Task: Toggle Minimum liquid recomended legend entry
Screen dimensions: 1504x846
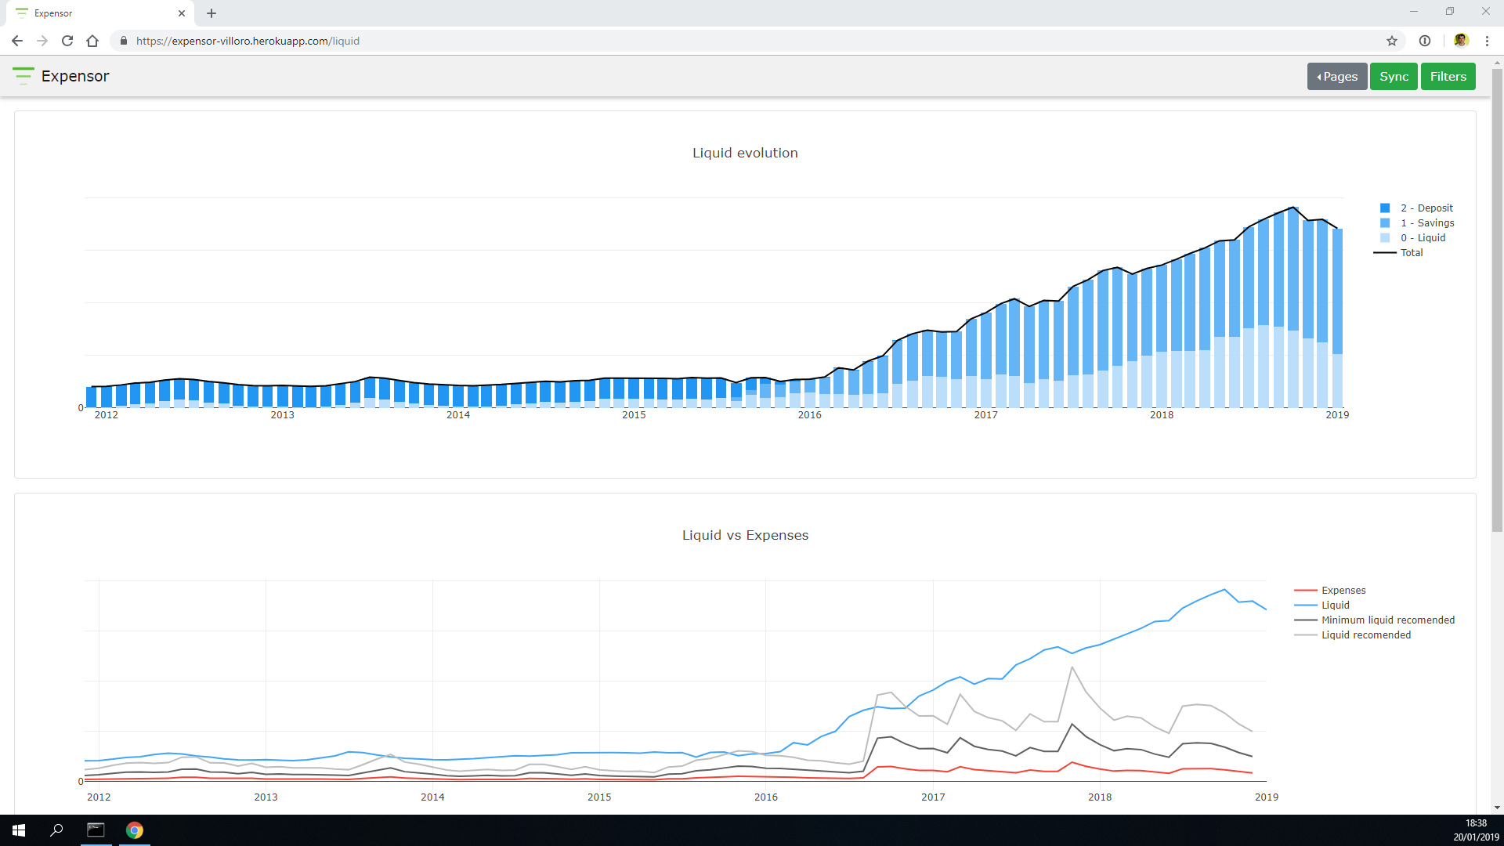Action: pos(1387,620)
